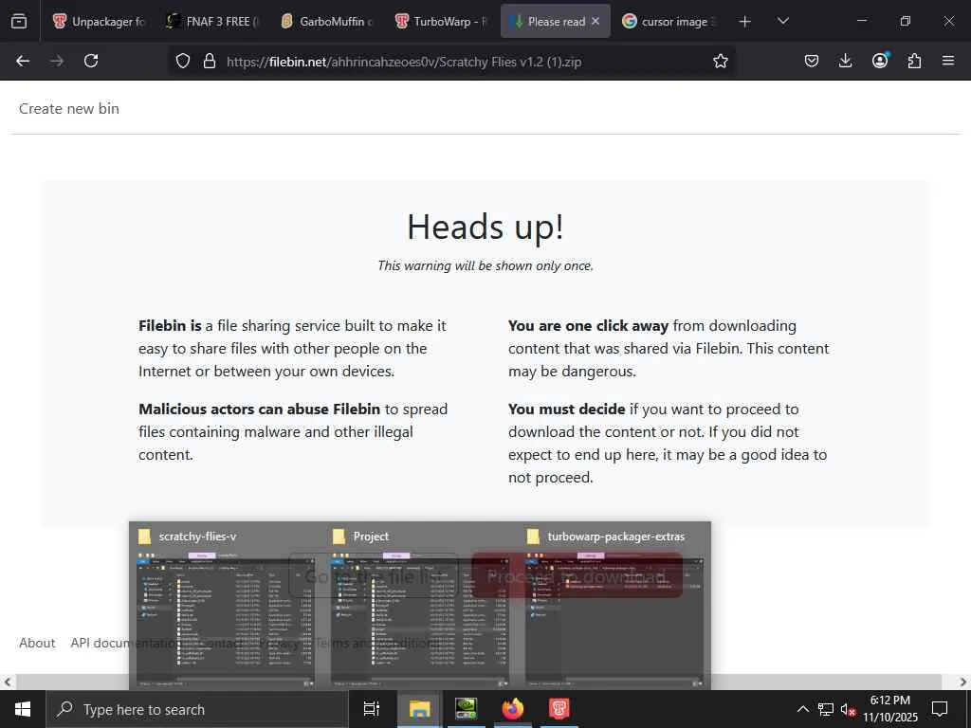Switch to Unpackager tab
Image resolution: width=971 pixels, height=728 pixels.
100,21
